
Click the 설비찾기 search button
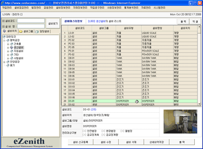point(53,24)
